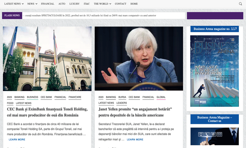This screenshot has height=148, width=246.
Task: Open the Business Arena magazine cover
Action: pyautogui.click(x=215, y=71)
